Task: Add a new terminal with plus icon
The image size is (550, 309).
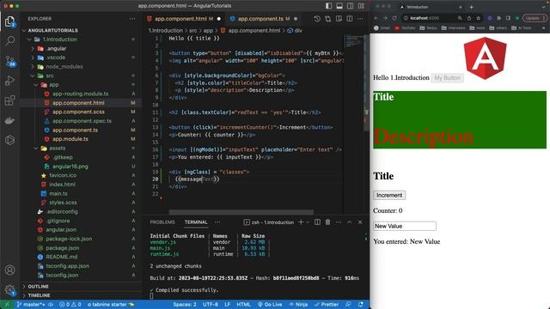Action: pos(301,222)
